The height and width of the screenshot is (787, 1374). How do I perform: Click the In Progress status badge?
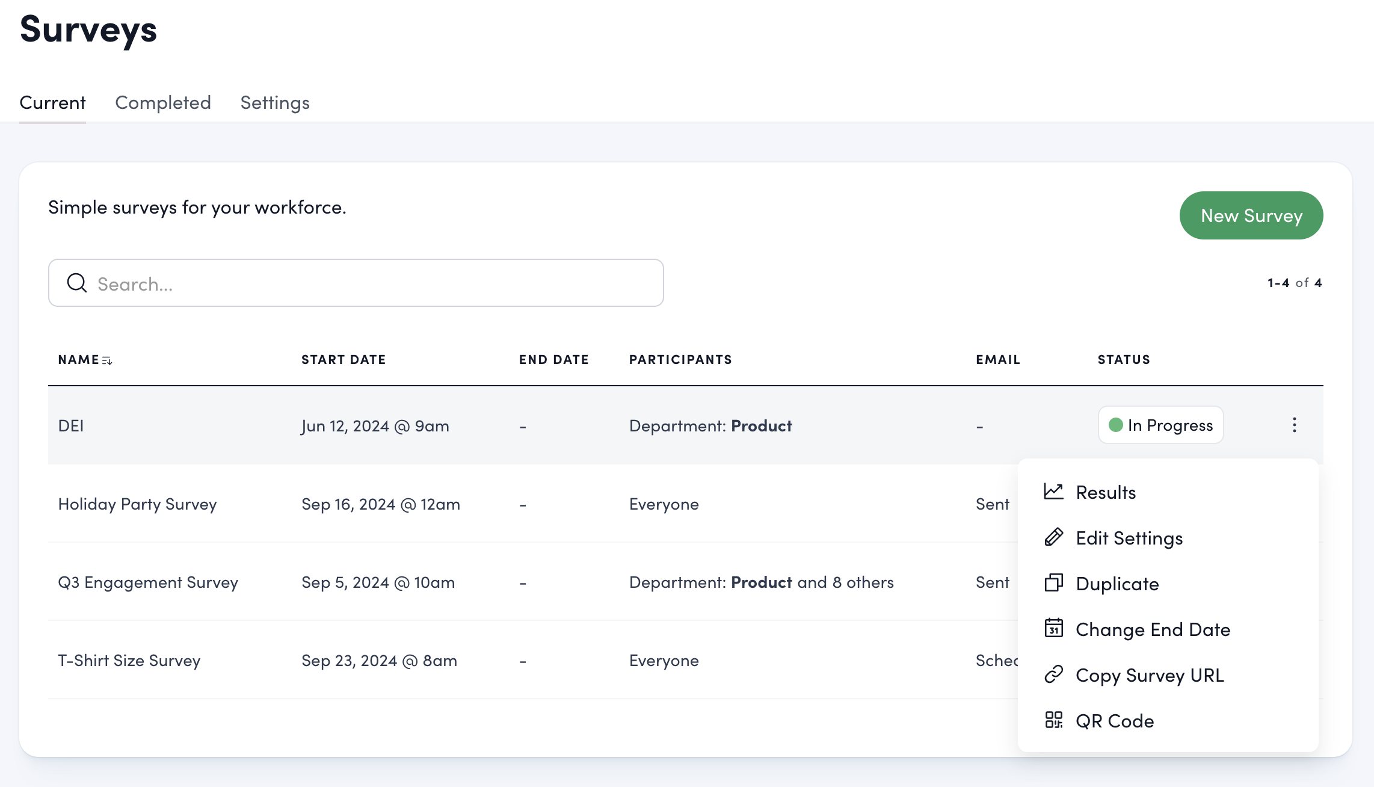click(1160, 425)
